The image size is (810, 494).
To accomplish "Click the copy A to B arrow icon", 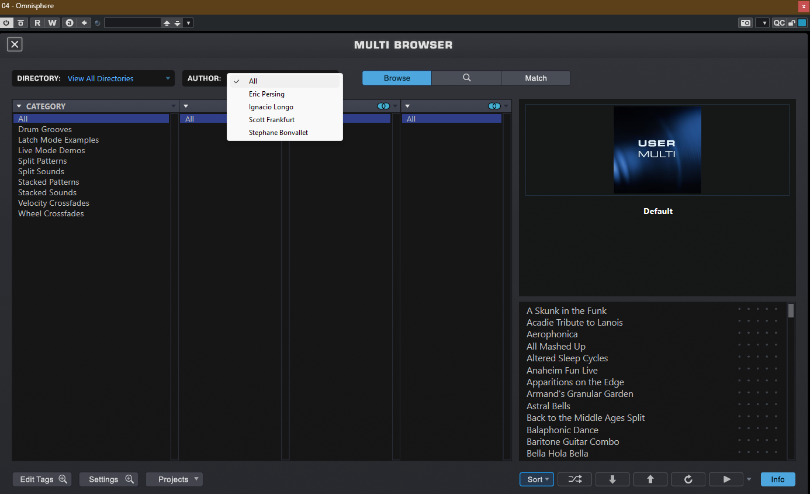I will pos(85,23).
